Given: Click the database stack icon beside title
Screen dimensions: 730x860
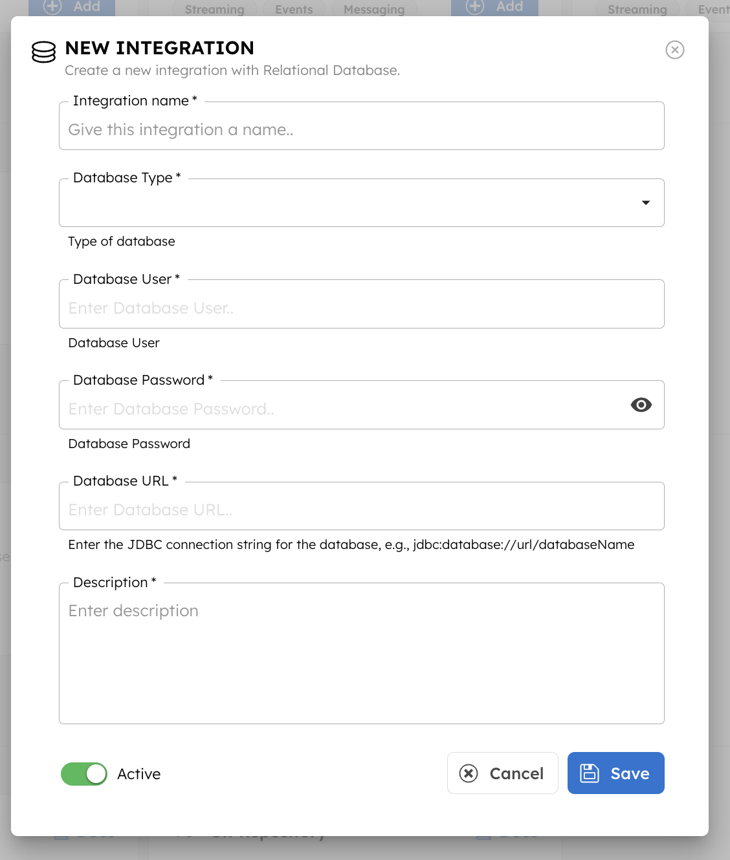Looking at the screenshot, I should point(44,52).
